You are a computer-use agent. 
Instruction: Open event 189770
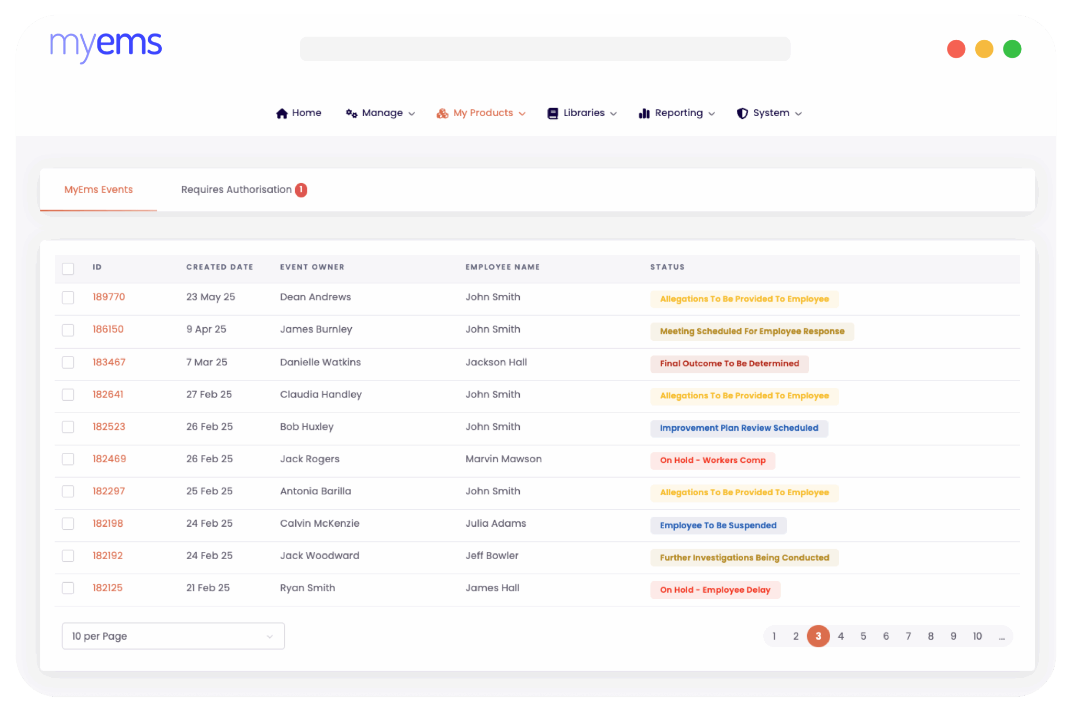coord(108,296)
